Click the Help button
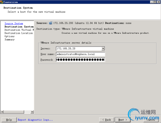This screenshot has width=161, height=123. (x=9, y=120)
